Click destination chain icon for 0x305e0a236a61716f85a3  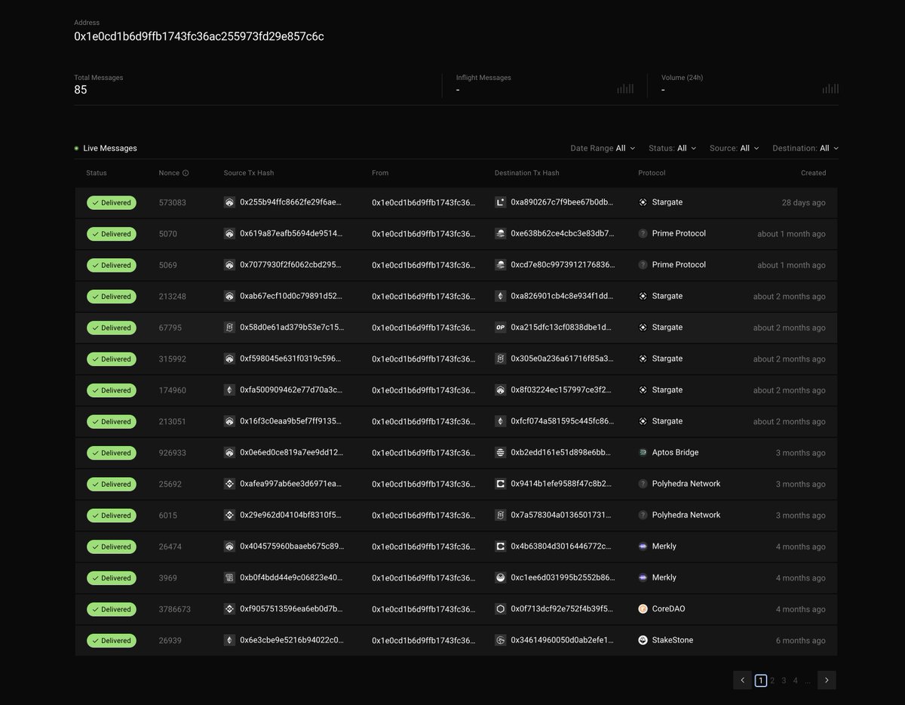point(500,359)
